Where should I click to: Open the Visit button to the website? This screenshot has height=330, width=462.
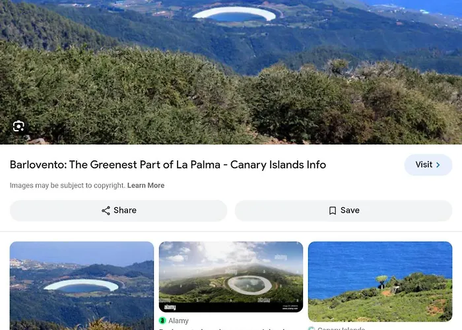click(x=428, y=165)
